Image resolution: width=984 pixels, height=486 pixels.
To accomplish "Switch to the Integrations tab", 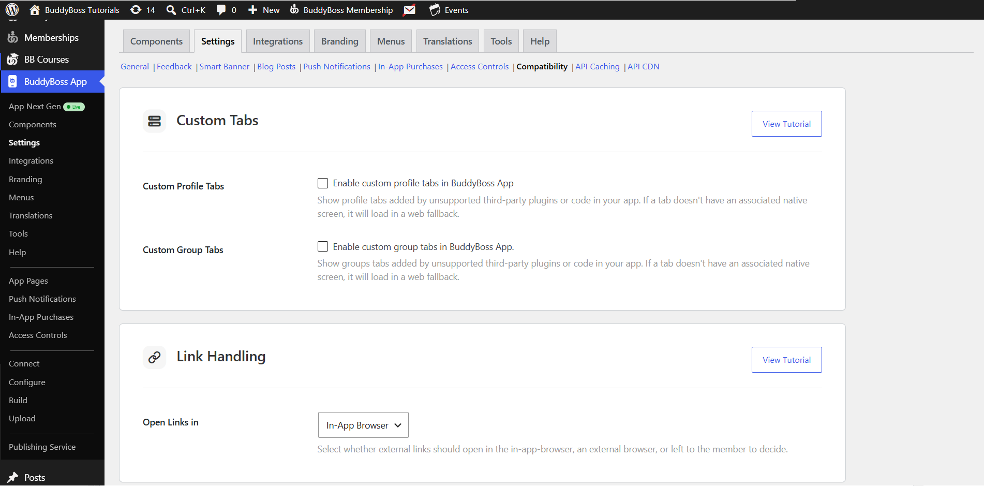I will 278,41.
